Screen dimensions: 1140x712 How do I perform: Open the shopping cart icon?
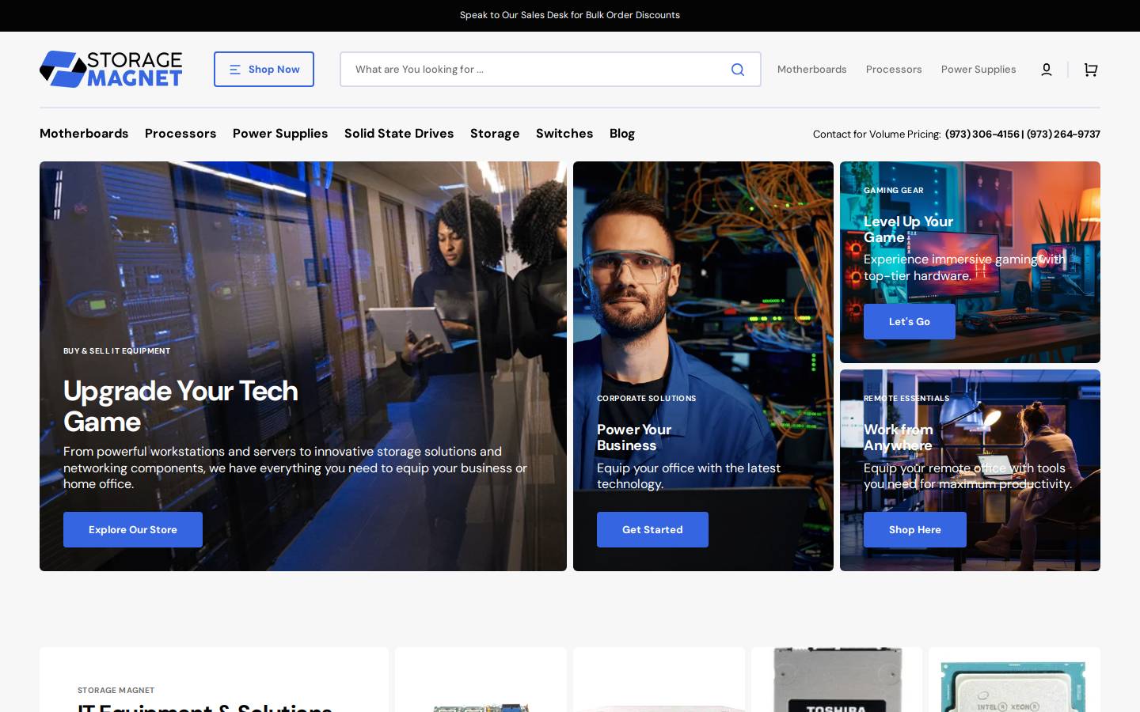(x=1091, y=70)
